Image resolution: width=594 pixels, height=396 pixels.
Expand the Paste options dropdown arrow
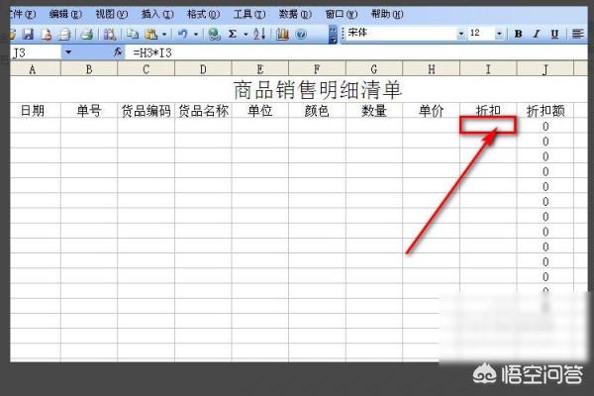pos(164,35)
